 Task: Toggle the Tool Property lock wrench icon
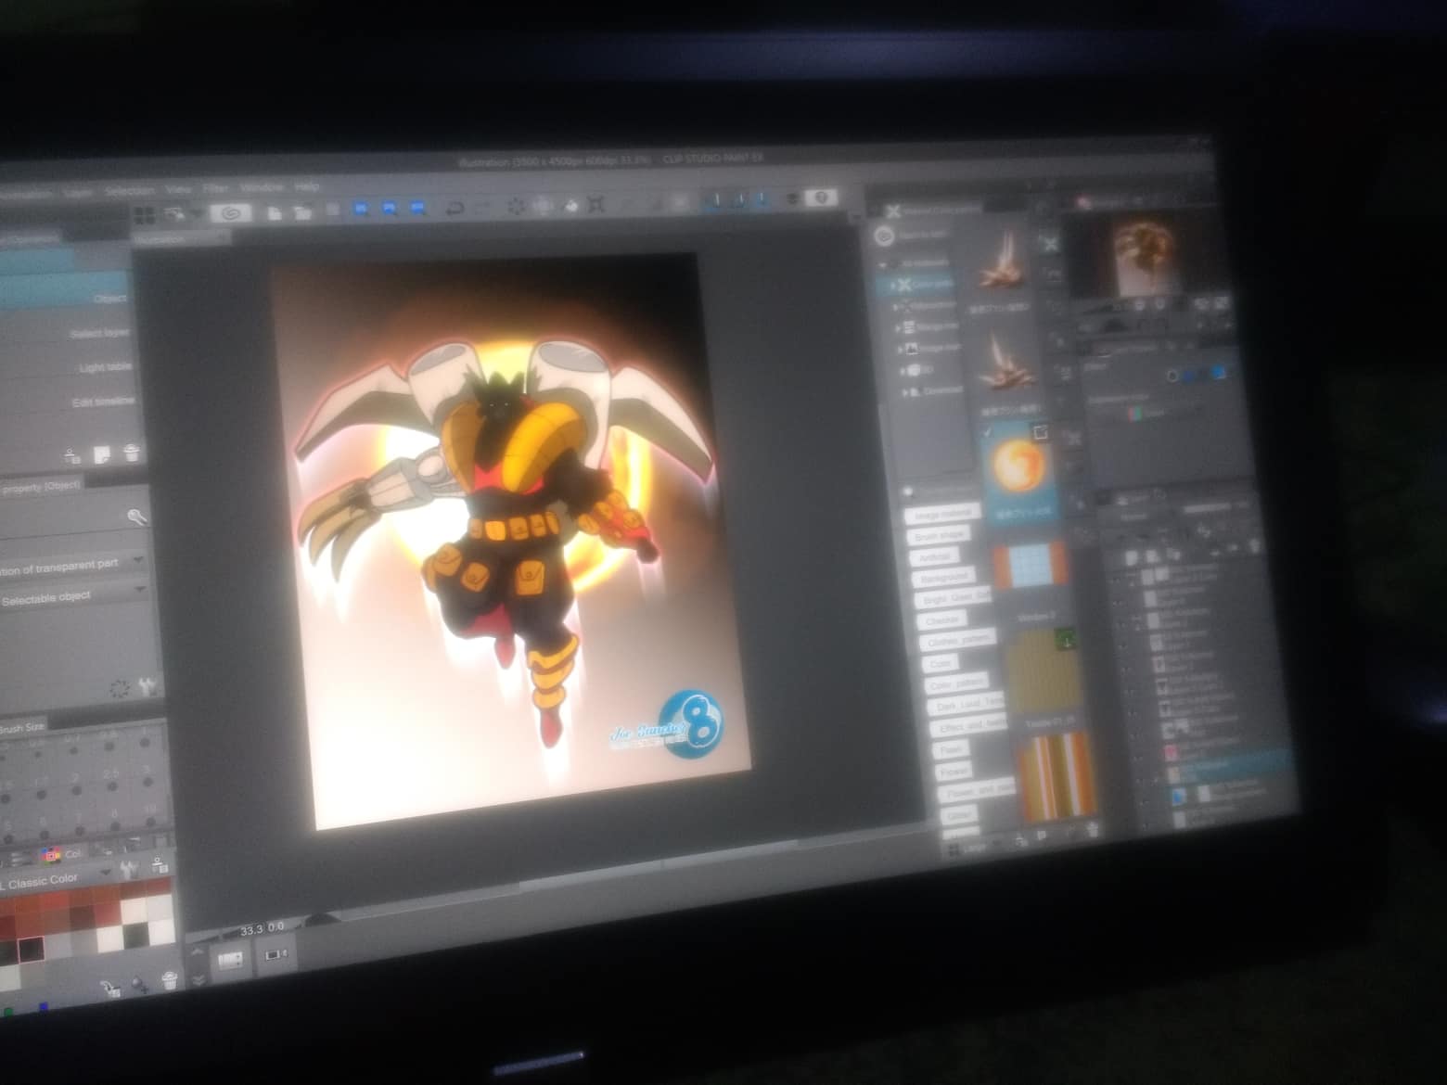point(136,517)
